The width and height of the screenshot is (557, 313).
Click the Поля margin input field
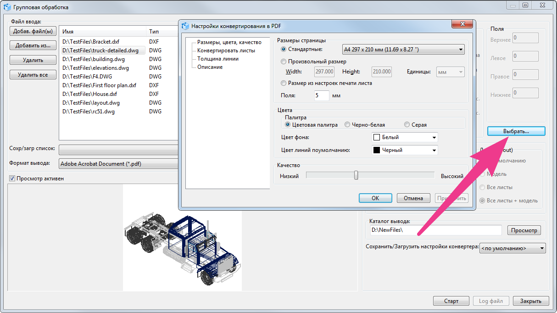(322, 95)
